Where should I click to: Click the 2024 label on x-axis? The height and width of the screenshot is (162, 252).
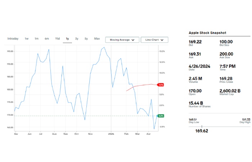coord(111,134)
